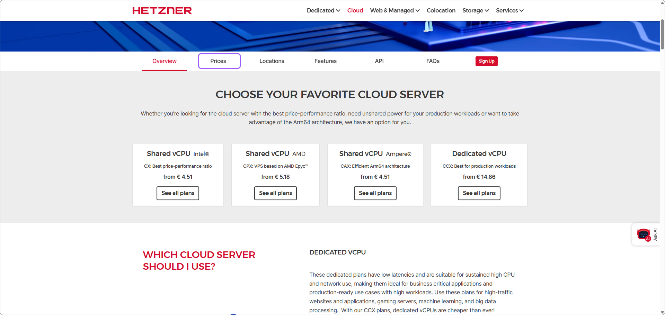Expand the Storage dropdown menu

coord(476,10)
